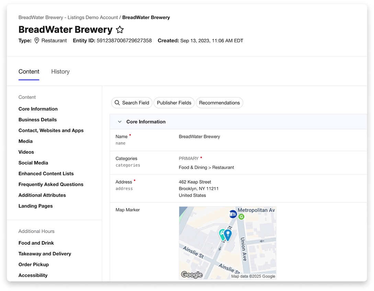Click the Google logo on the map
Viewport: 374px width, 291px height.
point(192,275)
